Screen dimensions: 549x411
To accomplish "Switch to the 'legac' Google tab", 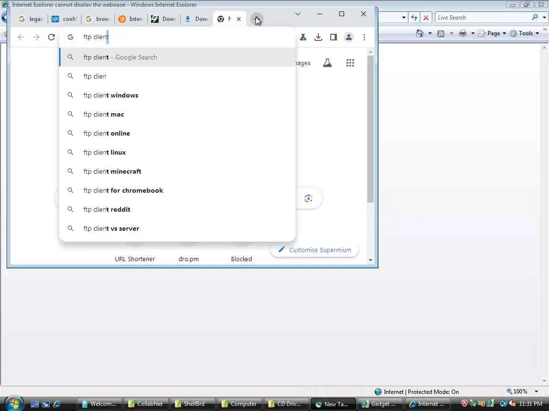I will [x=30, y=19].
